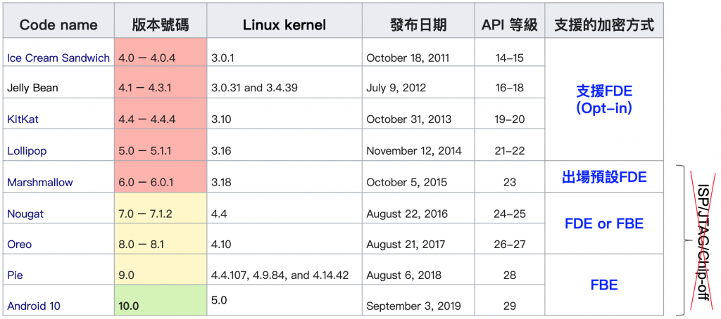Open the Ice Cream Sandwich link
The width and height of the screenshot is (721, 319).
[58, 58]
